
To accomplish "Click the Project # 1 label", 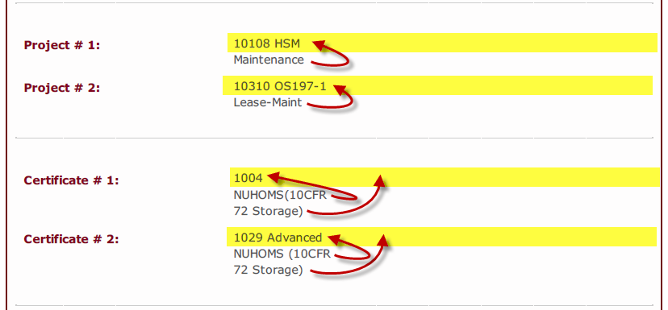I will (62, 45).
